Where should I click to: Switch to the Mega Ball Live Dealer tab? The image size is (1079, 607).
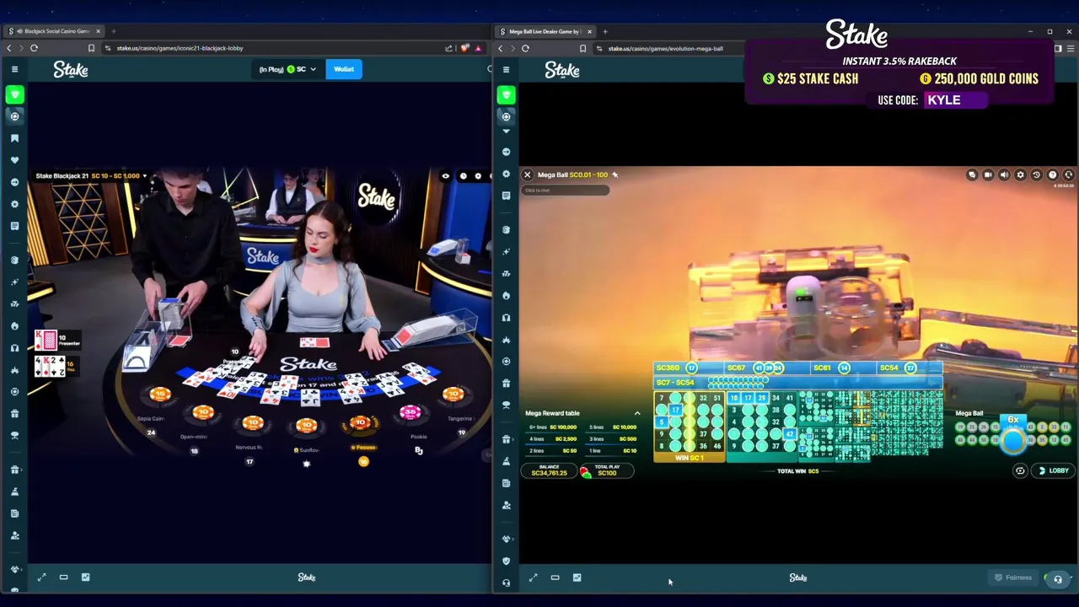coord(545,31)
